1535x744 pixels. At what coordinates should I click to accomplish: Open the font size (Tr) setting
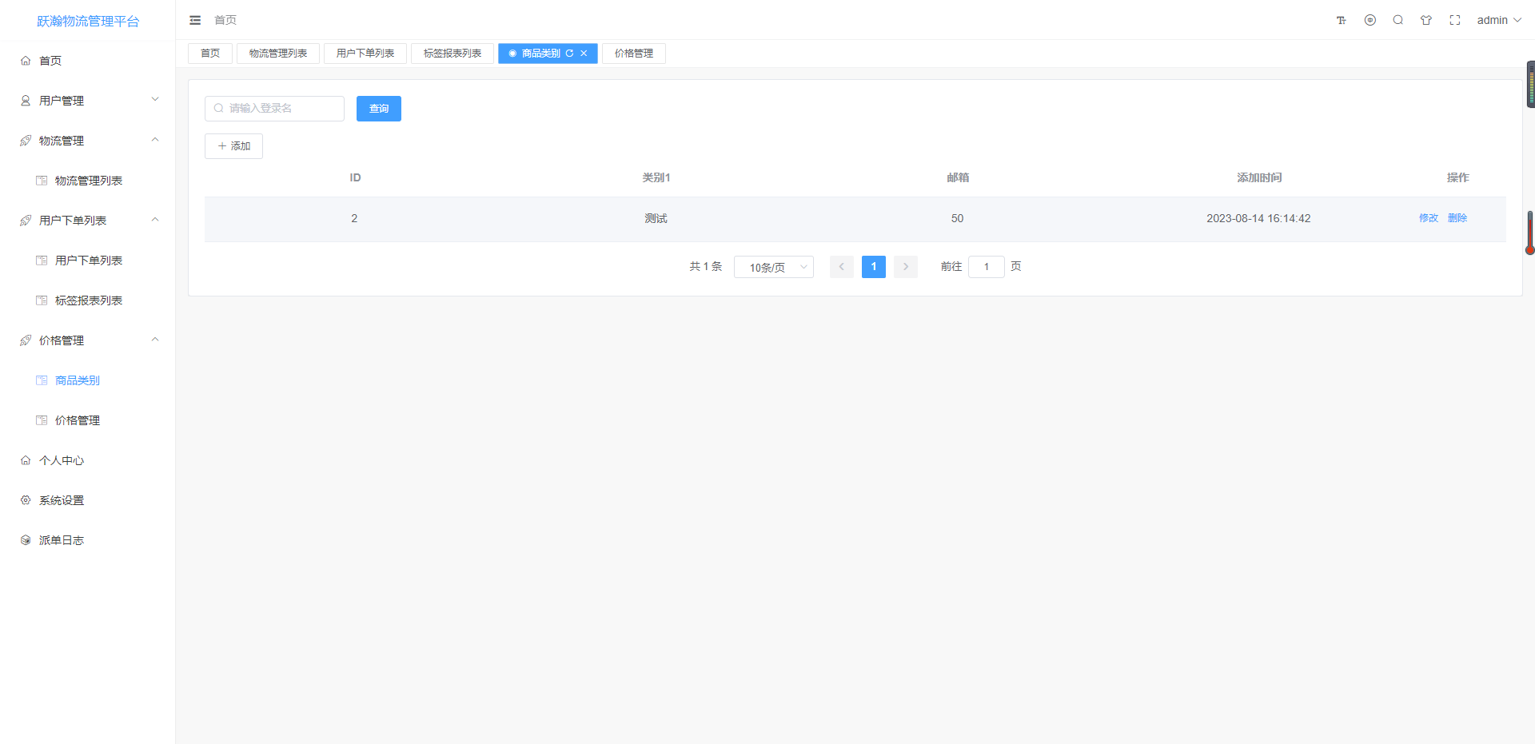pyautogui.click(x=1342, y=20)
